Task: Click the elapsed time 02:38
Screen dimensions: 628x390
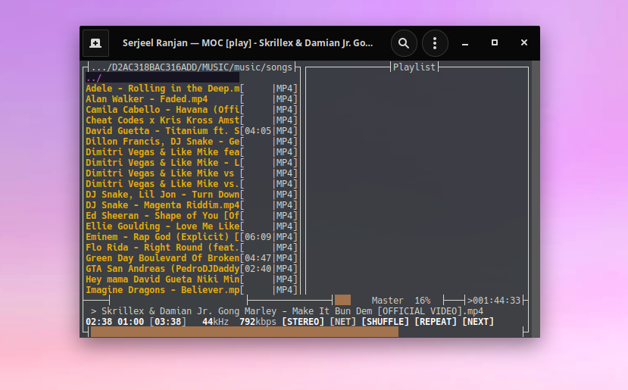Action: tap(99, 322)
